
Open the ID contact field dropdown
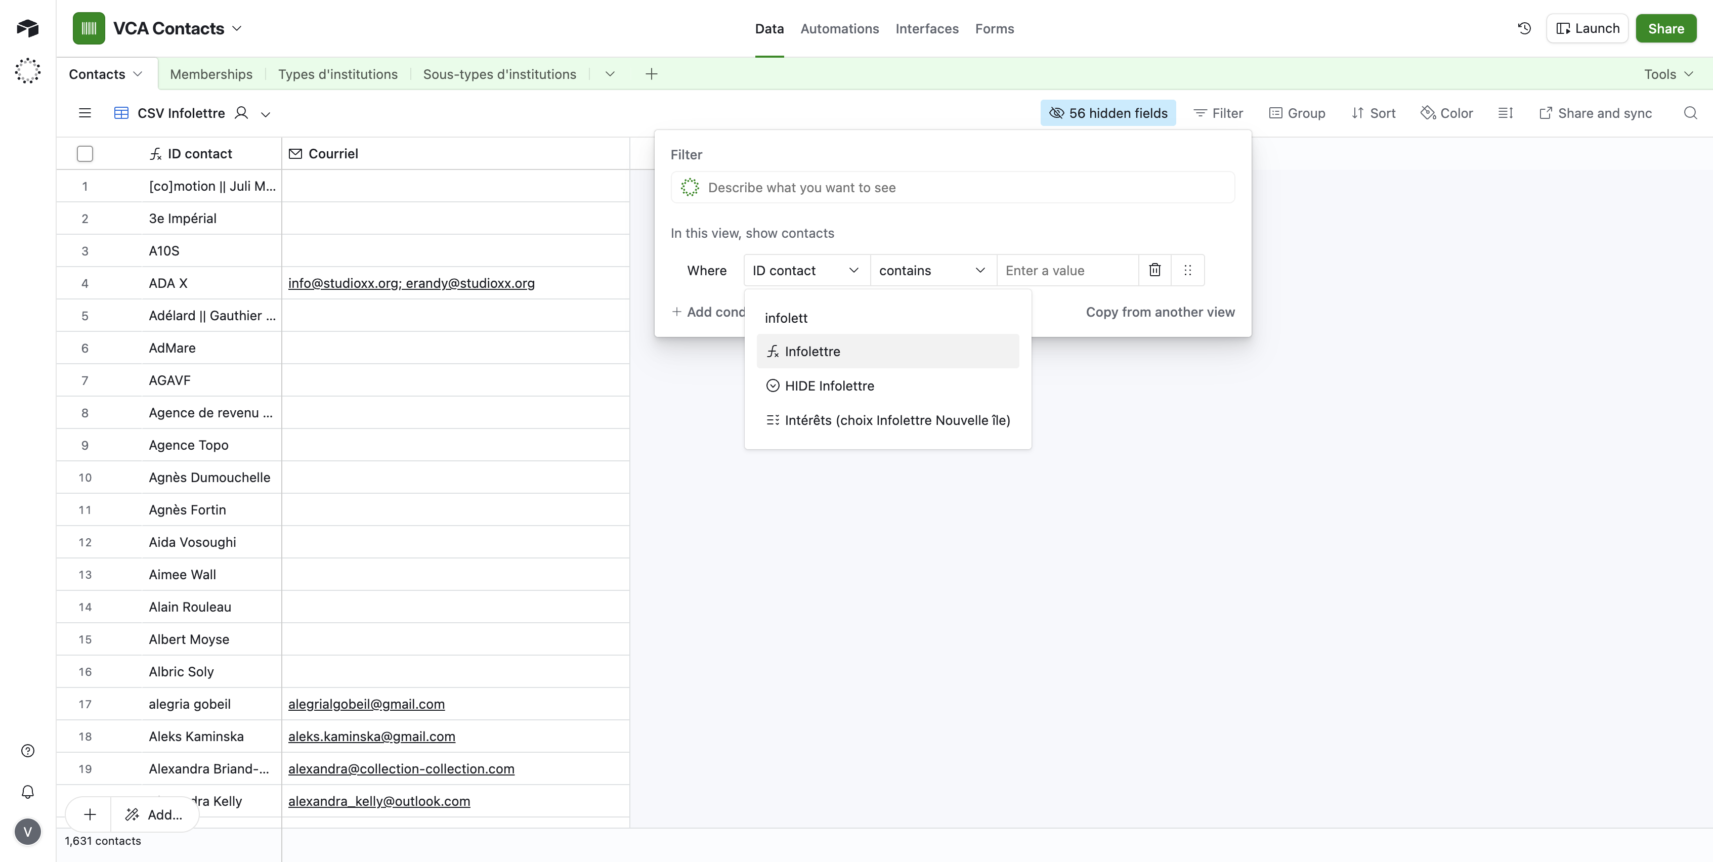806,271
